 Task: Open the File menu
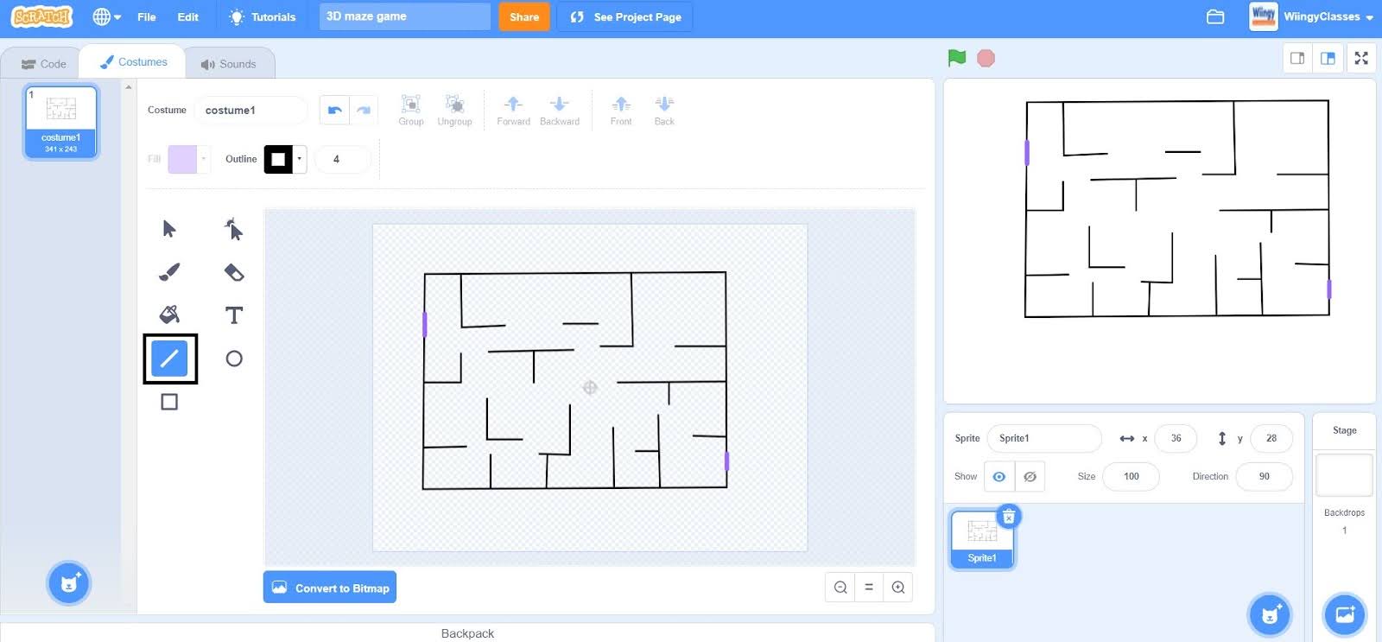coord(147,16)
